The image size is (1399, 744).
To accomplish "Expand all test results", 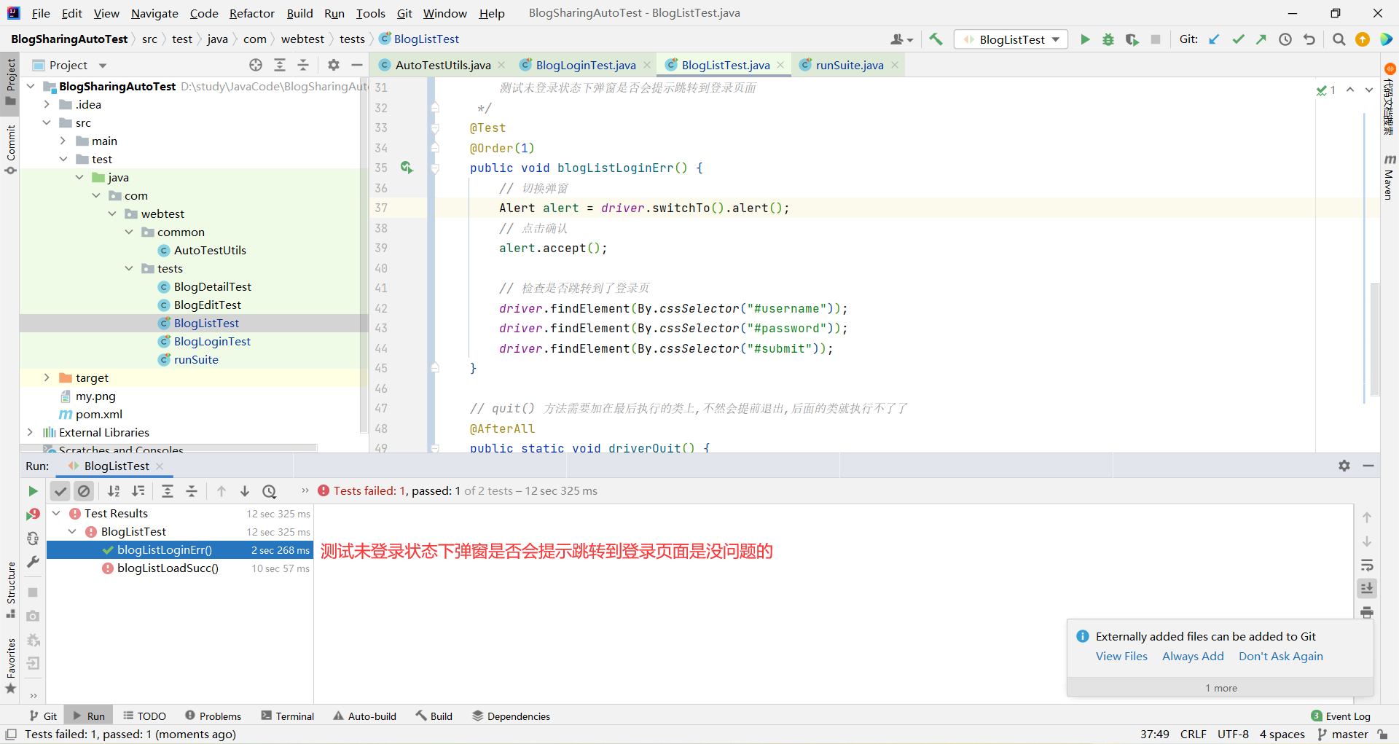I will click(168, 491).
